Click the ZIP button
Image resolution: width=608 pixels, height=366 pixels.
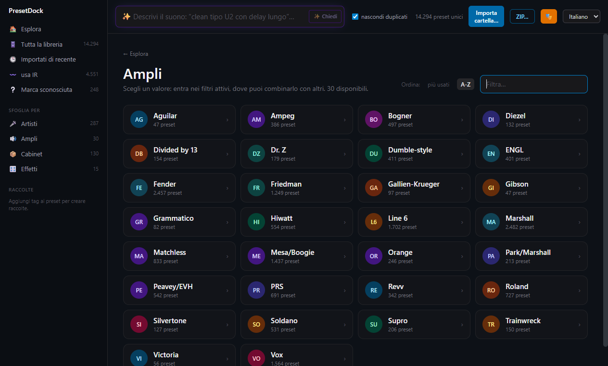pyautogui.click(x=522, y=16)
